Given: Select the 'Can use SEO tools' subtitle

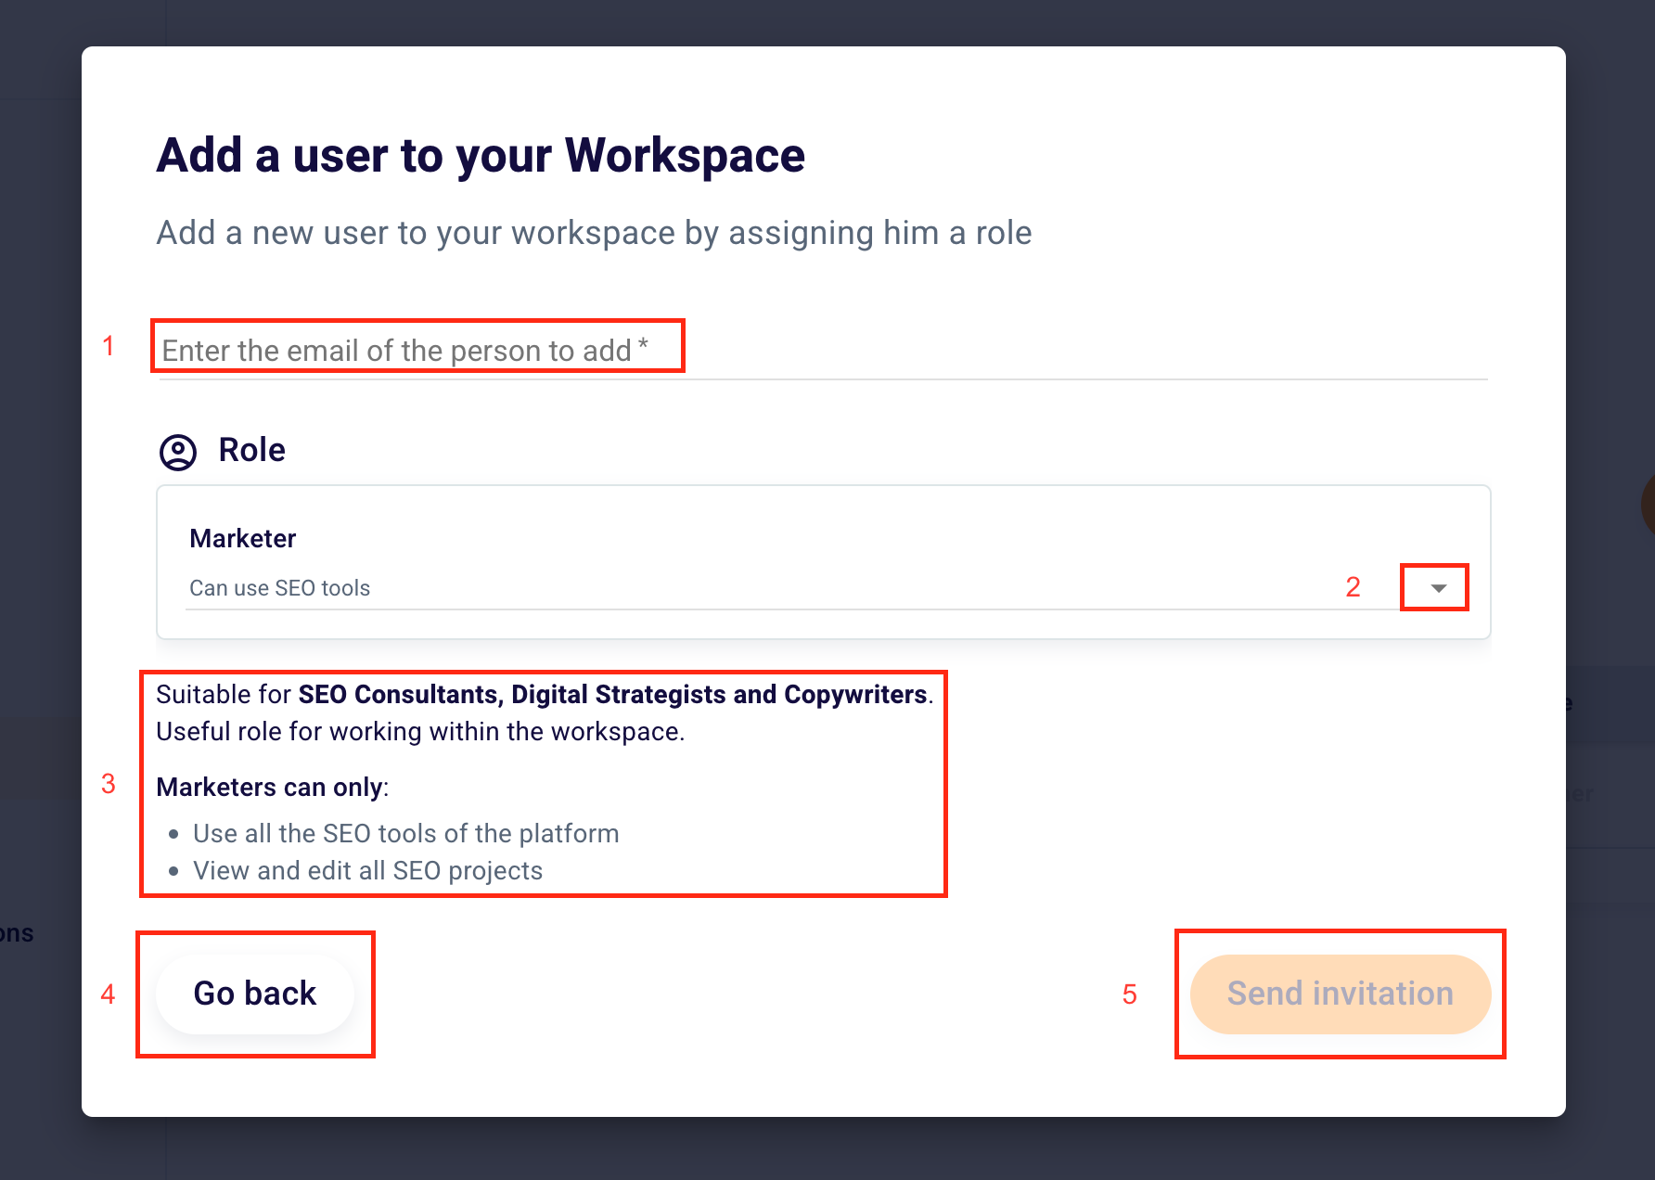Looking at the screenshot, I should pyautogui.click(x=280, y=587).
